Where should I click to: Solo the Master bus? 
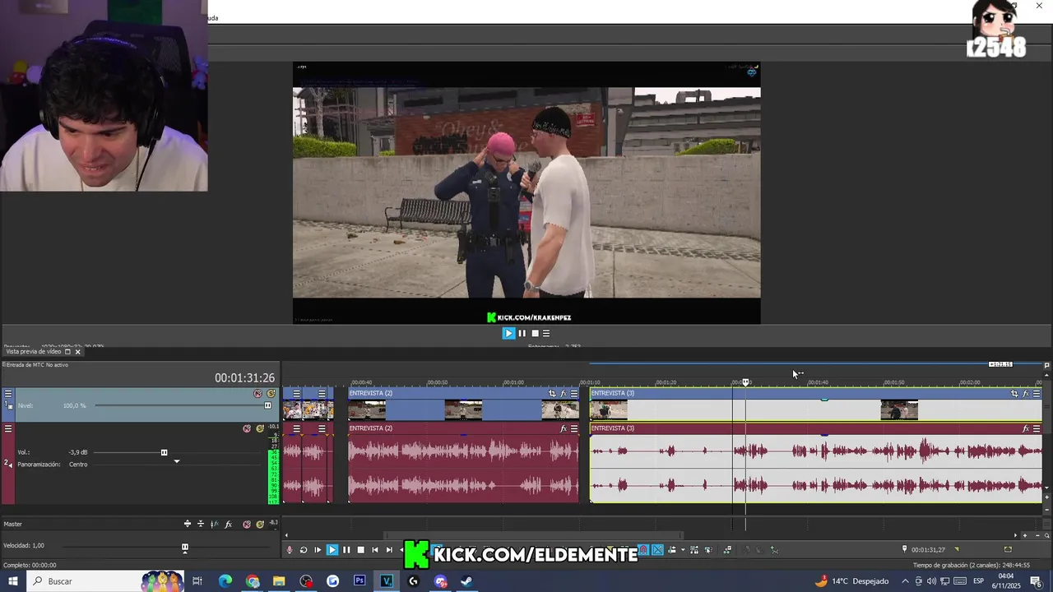[x=260, y=524]
